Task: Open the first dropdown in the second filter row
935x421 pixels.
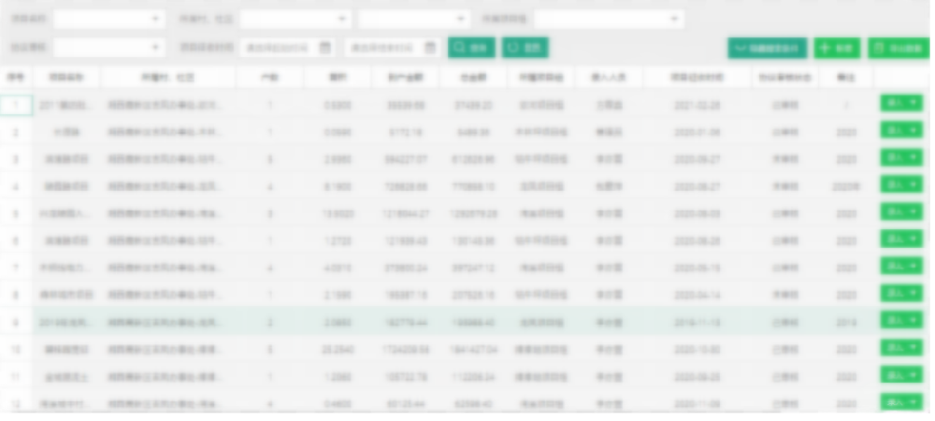Action: tap(109, 48)
